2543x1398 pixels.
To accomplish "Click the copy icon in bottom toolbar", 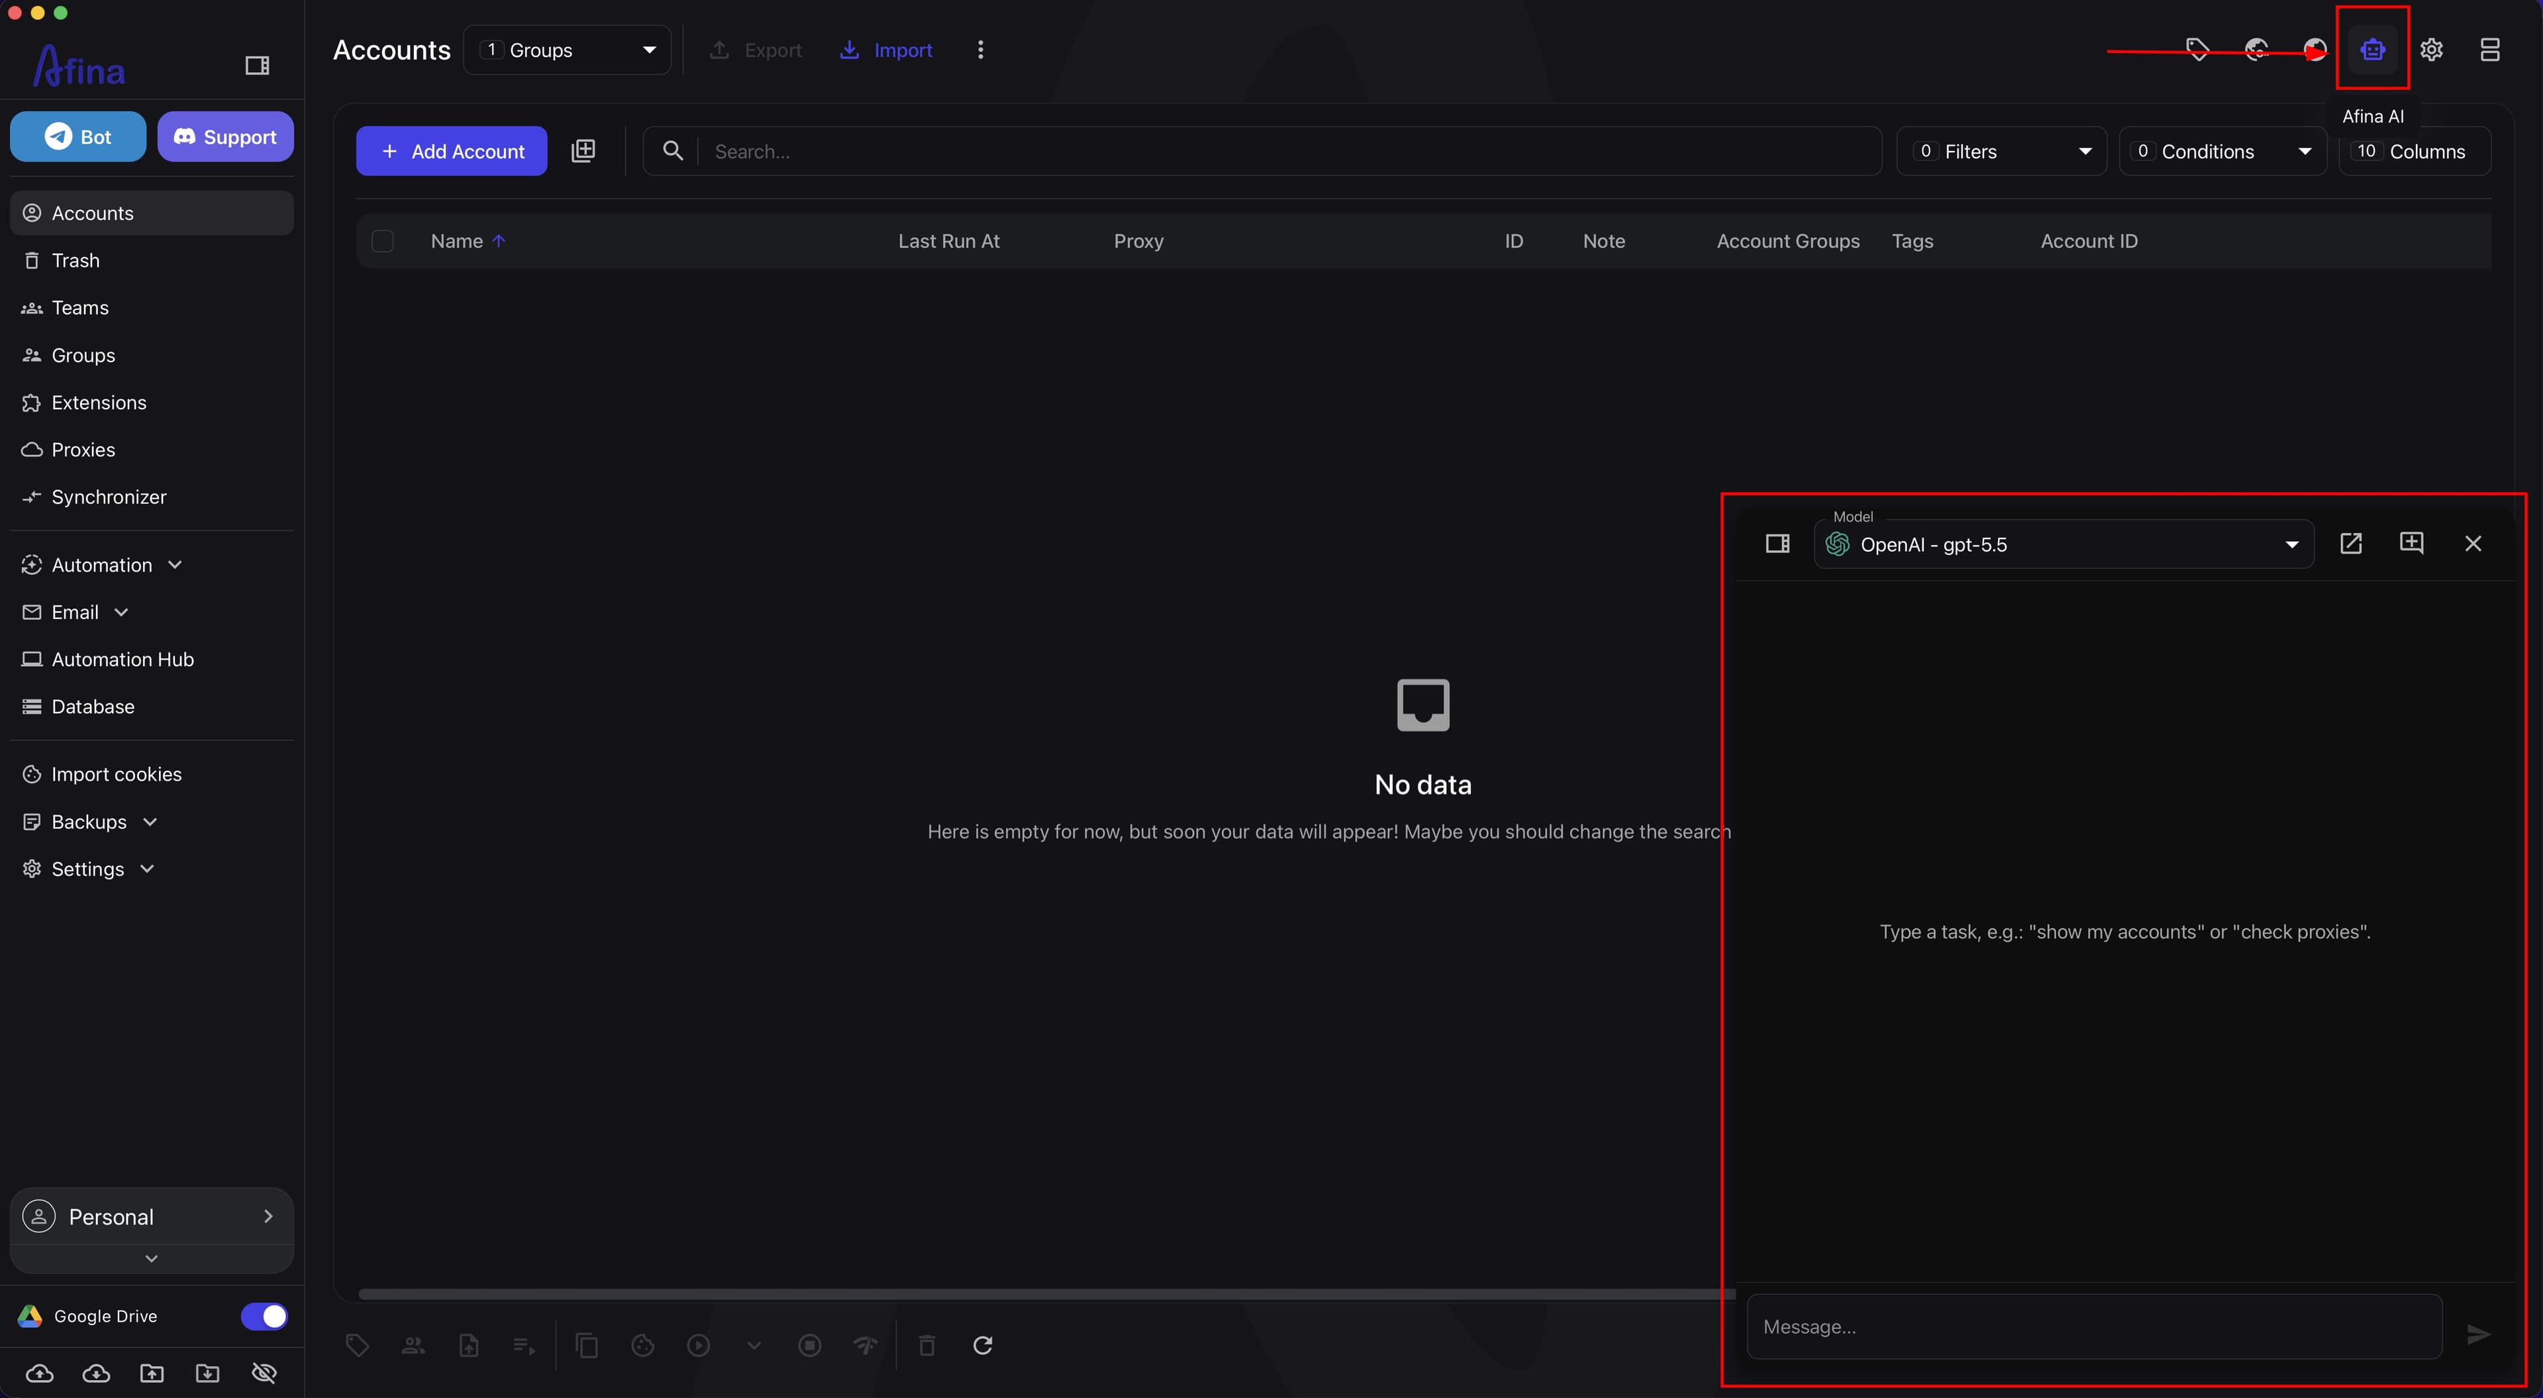I will pos(586,1344).
